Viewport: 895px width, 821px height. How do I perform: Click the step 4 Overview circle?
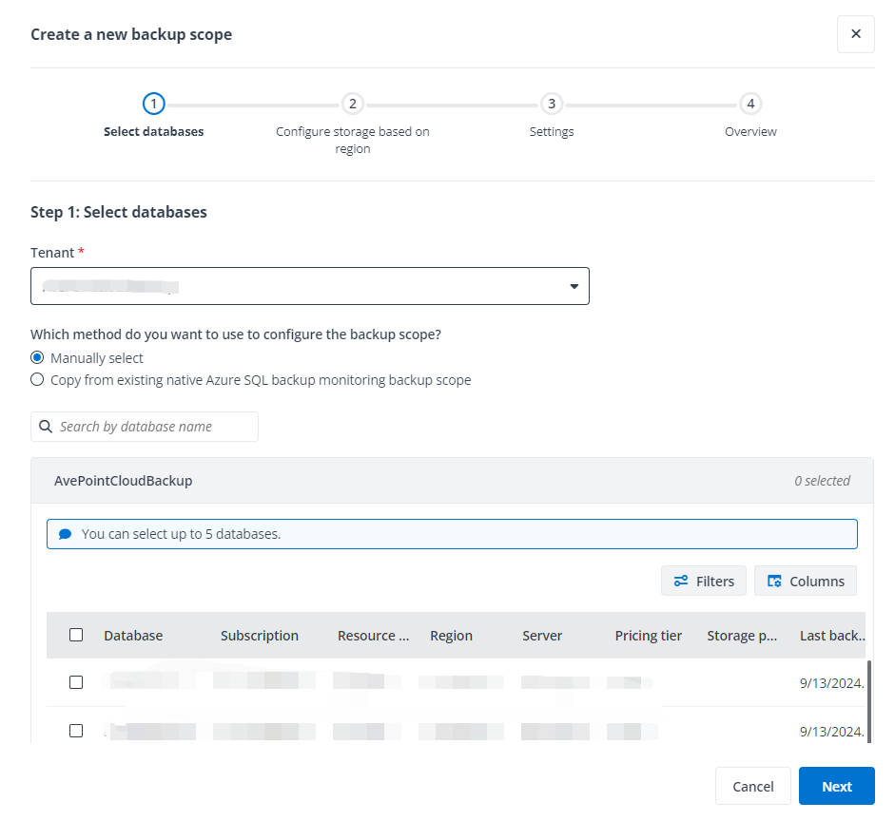pyautogui.click(x=750, y=104)
